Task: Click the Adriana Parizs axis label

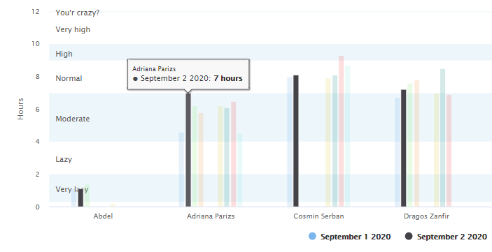Action: pos(211,216)
